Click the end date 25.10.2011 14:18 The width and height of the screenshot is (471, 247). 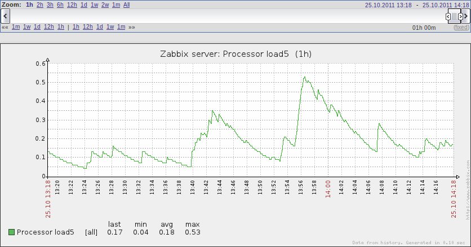tap(446, 5)
